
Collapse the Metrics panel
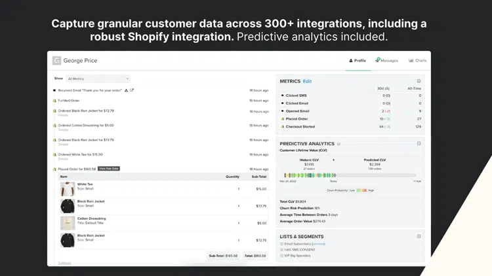[419, 81]
